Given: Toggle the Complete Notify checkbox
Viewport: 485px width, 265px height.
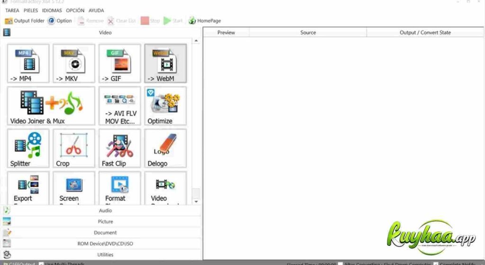Looking at the screenshot, I should click(436, 264).
